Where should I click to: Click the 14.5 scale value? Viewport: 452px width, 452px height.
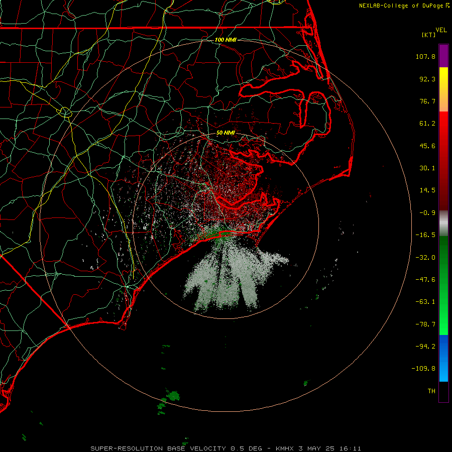point(427,190)
